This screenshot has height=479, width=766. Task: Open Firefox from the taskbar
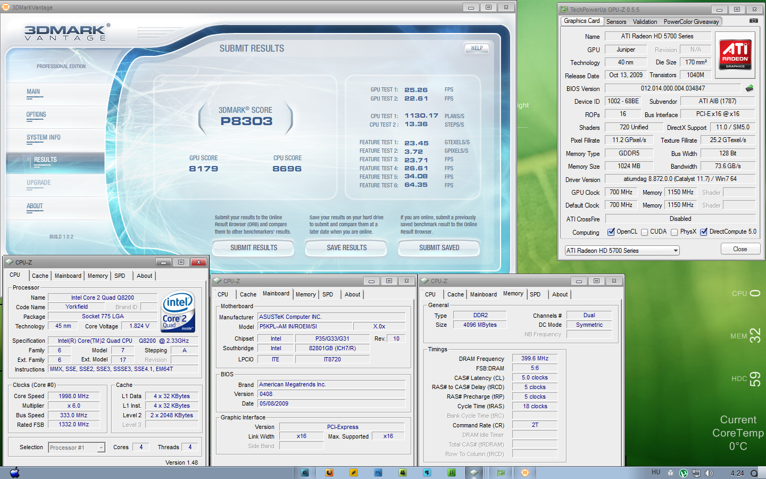click(x=329, y=473)
